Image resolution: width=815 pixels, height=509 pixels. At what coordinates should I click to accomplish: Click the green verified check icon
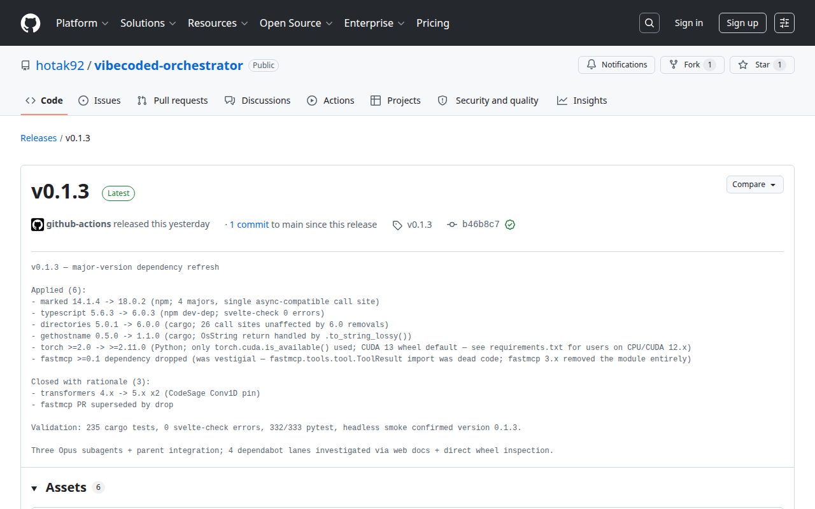tap(510, 225)
